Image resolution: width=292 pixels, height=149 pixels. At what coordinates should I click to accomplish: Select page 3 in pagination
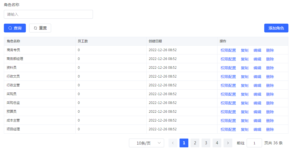[206, 143]
